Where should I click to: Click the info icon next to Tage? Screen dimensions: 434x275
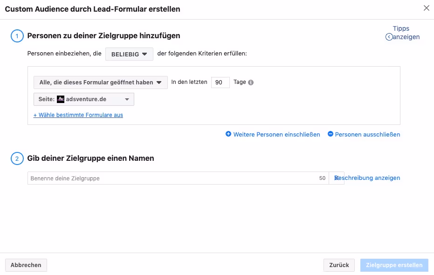point(251,82)
